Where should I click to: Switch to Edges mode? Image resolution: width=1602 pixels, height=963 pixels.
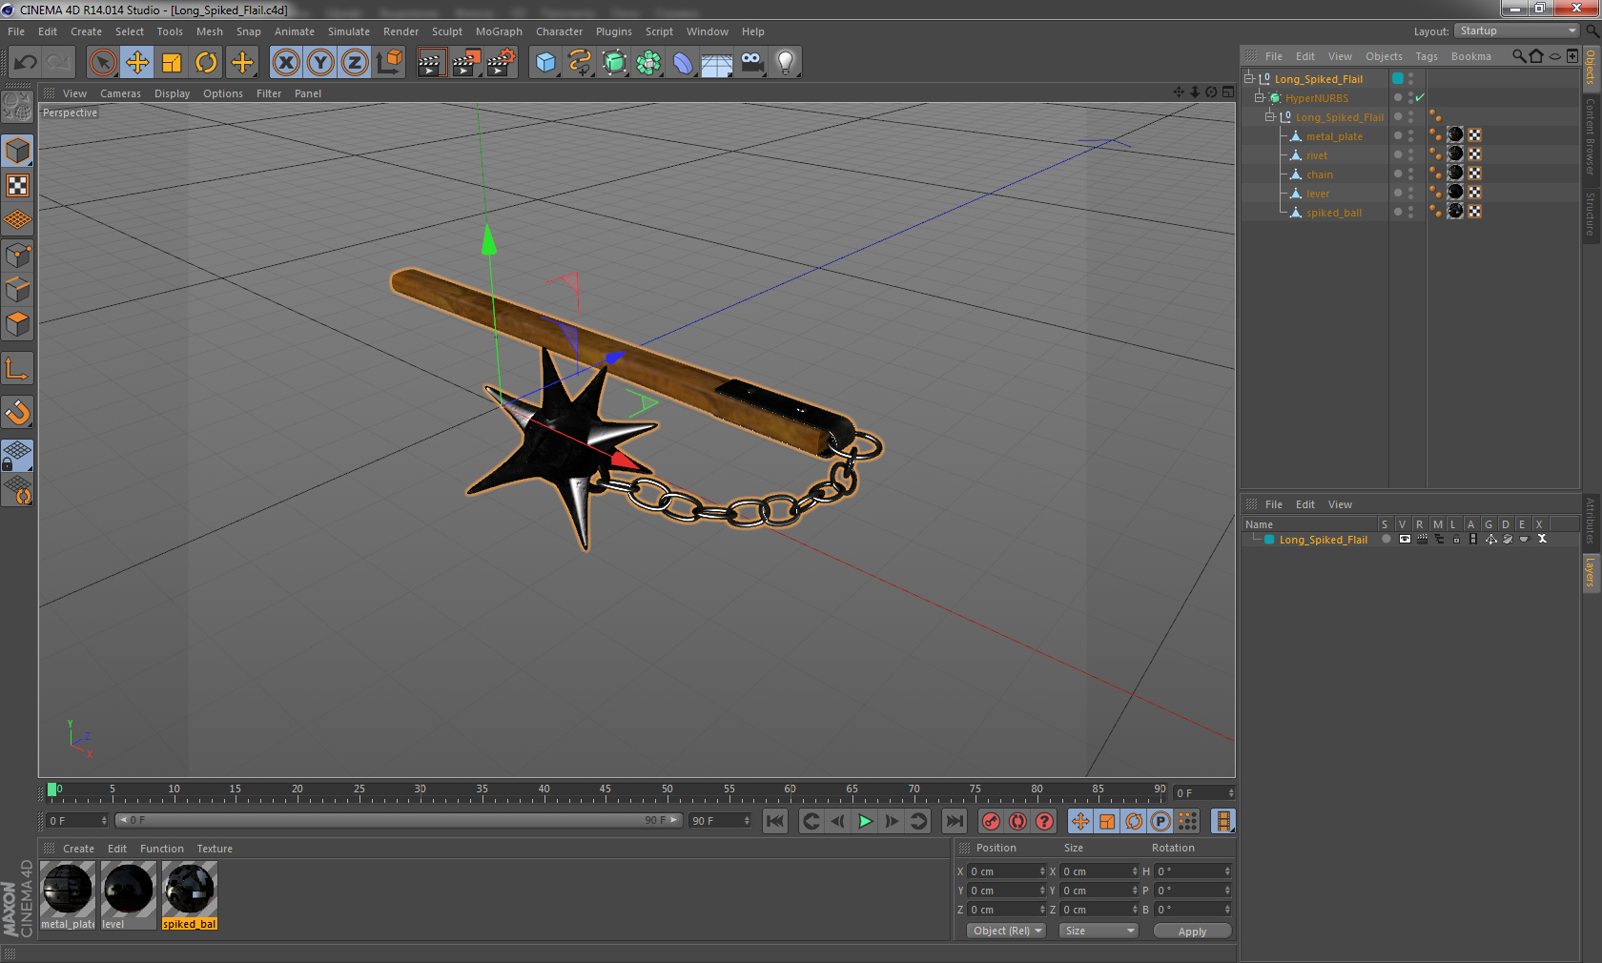coord(18,290)
